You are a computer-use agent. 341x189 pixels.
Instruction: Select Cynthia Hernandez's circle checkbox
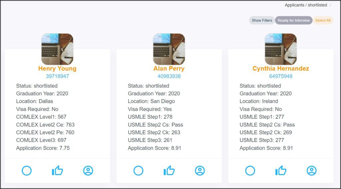[x=250, y=170]
